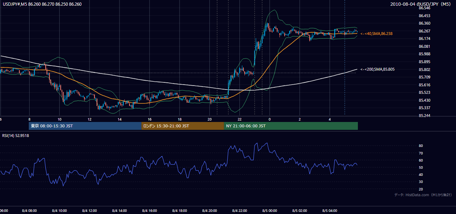The height and width of the screenshot is (214, 456).
Task: Click the 8/4 10:00 time axis label
Action: tap(60, 211)
